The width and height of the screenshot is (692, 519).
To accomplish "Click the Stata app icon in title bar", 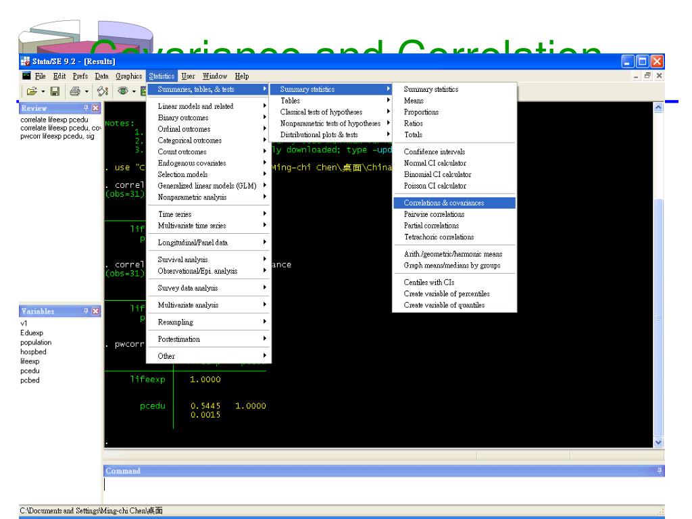I will 25,61.
